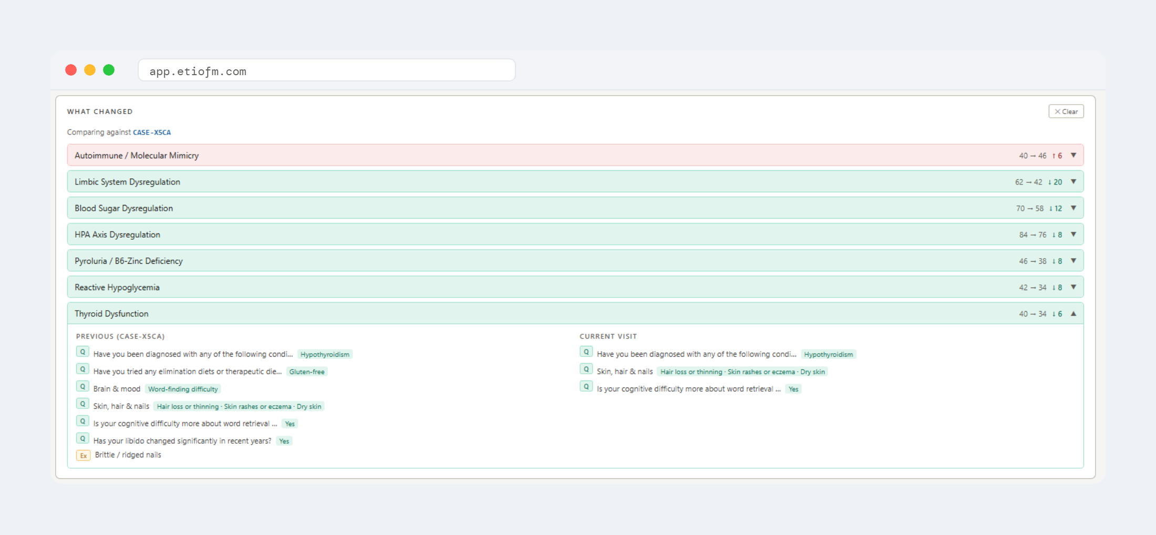
Task: Click hair loss tag in Current Visit column
Action: point(742,372)
